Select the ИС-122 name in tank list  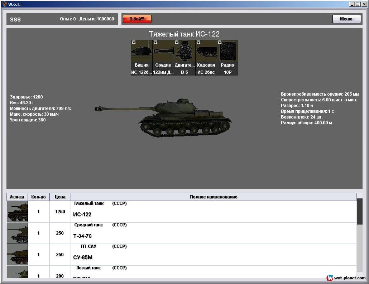[82, 215]
